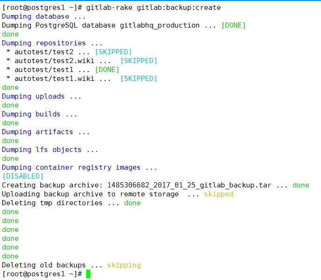The width and height of the screenshot is (321, 280).
Task: Click the [DISABLED] status text
Action: pyautogui.click(x=23, y=176)
